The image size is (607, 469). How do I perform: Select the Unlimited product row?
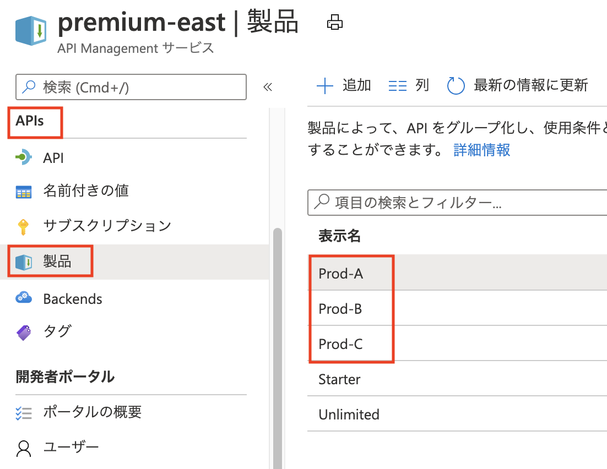(x=457, y=414)
